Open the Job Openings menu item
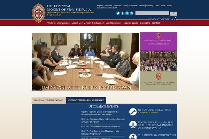 point(113,23)
